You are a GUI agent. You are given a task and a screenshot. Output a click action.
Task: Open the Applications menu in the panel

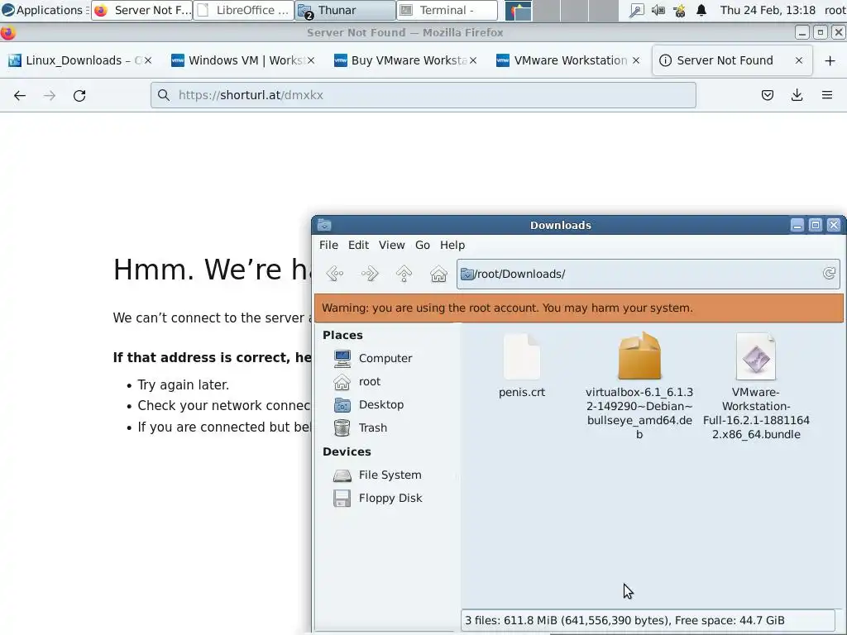(45, 10)
